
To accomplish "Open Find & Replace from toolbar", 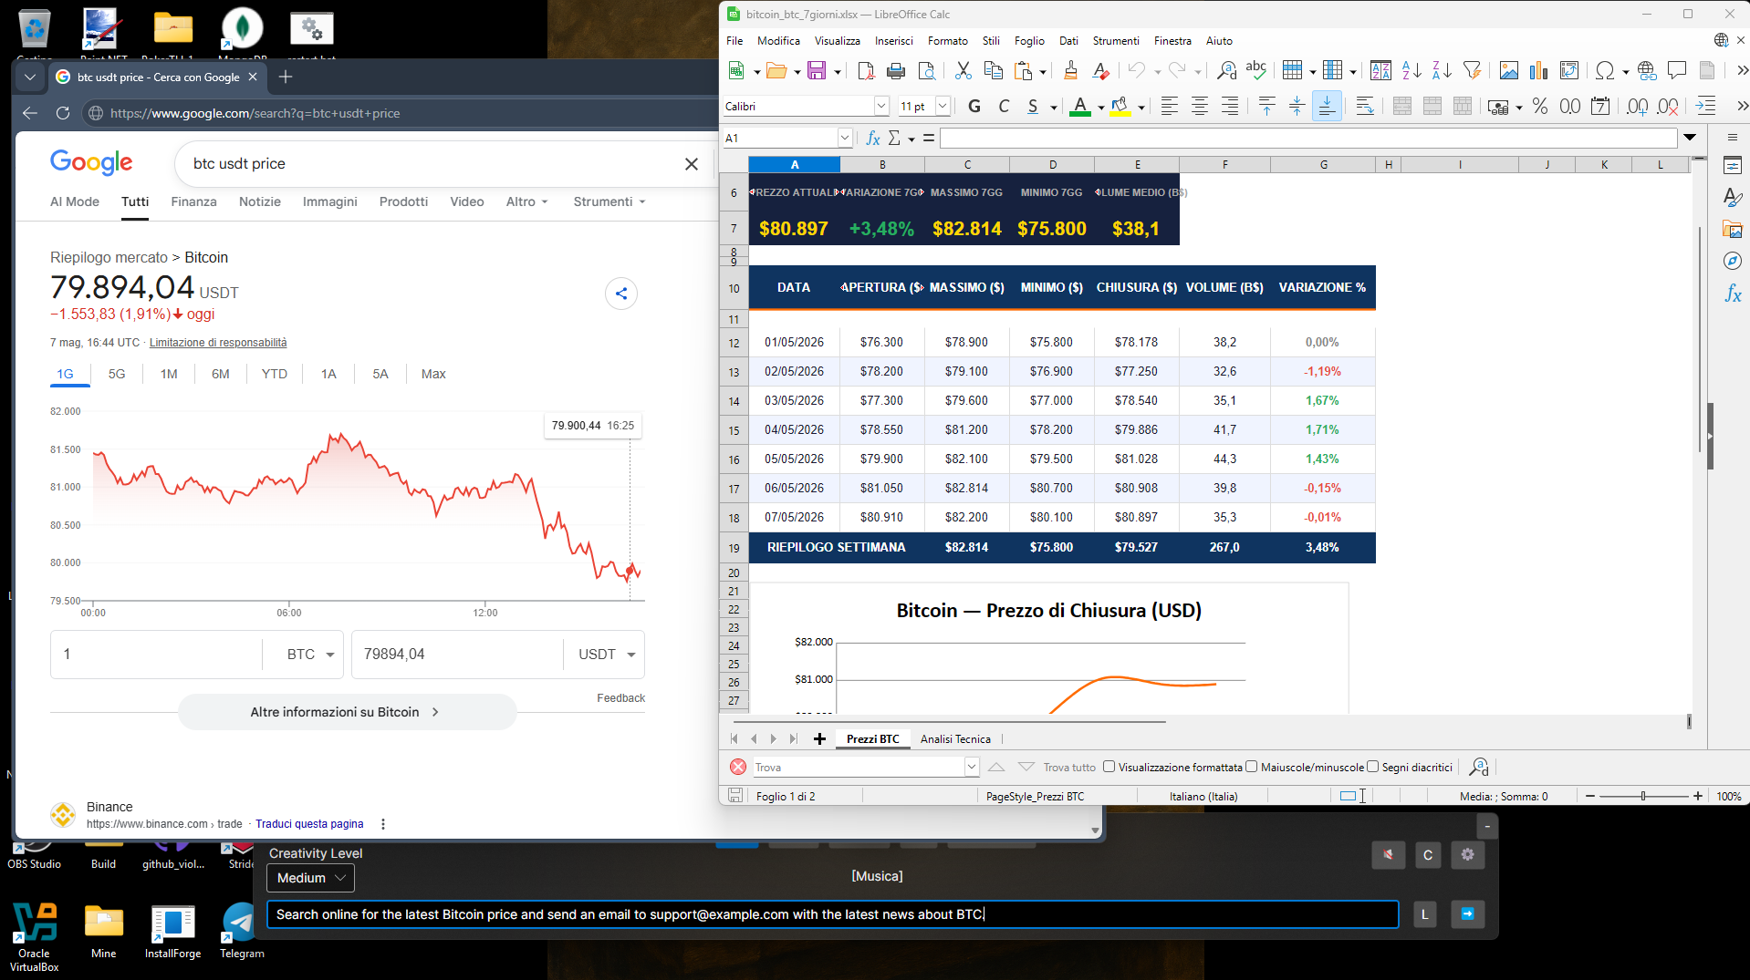I will (x=1227, y=70).
